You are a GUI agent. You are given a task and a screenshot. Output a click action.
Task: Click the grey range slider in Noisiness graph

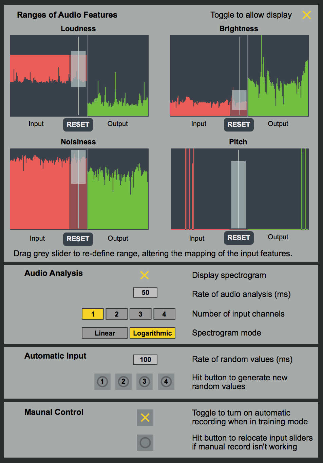78,167
